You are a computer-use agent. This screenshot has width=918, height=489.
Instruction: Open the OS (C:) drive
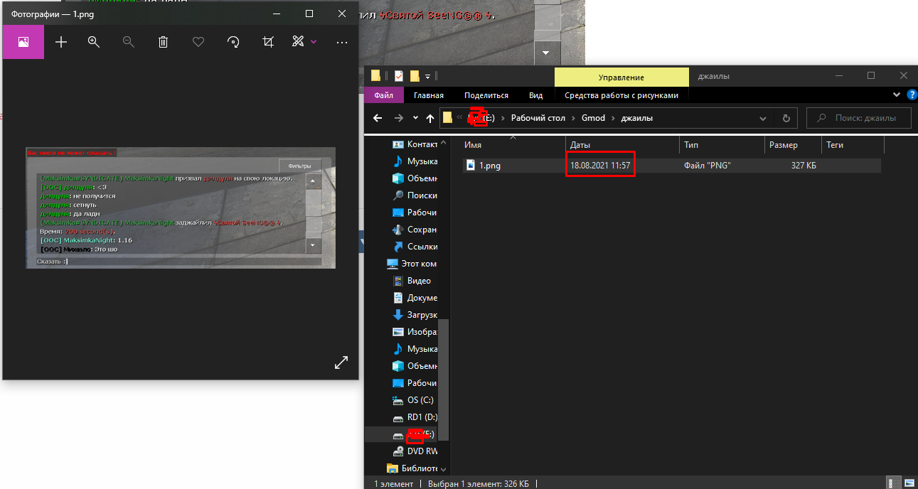[413, 400]
